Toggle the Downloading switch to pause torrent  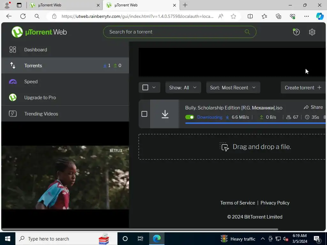click(190, 117)
